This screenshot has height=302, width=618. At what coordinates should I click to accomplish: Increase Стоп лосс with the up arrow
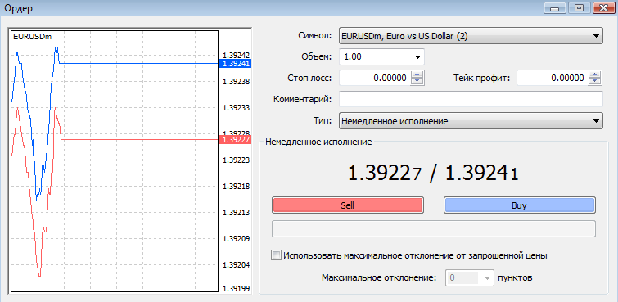coord(417,74)
